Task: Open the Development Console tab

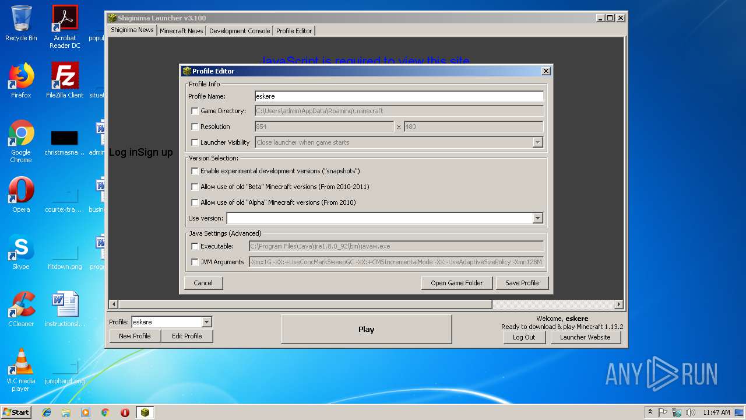Action: 240,31
